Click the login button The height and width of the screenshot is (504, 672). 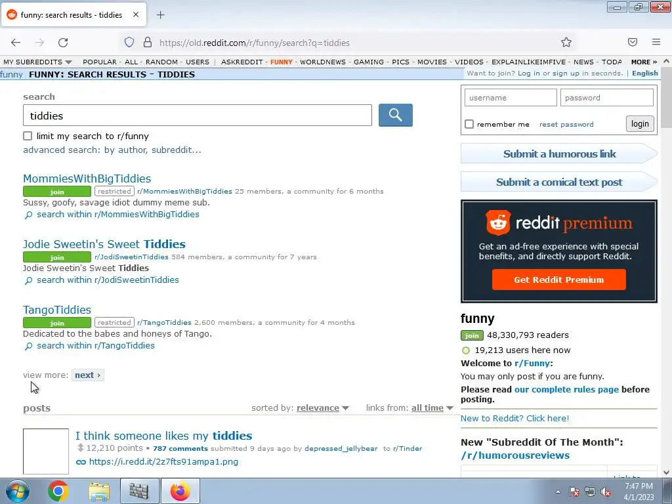640,124
